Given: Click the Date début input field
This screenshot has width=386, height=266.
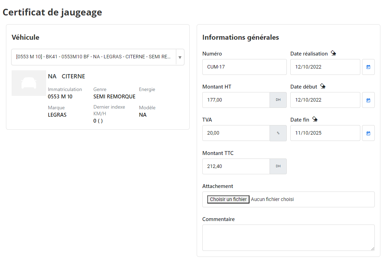Looking at the screenshot, I should click(x=325, y=100).
